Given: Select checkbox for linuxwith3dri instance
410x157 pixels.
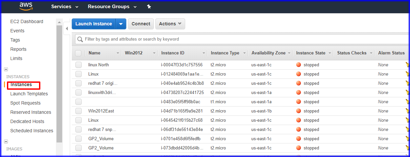Looking at the screenshot, I should pyautogui.click(x=78, y=93).
